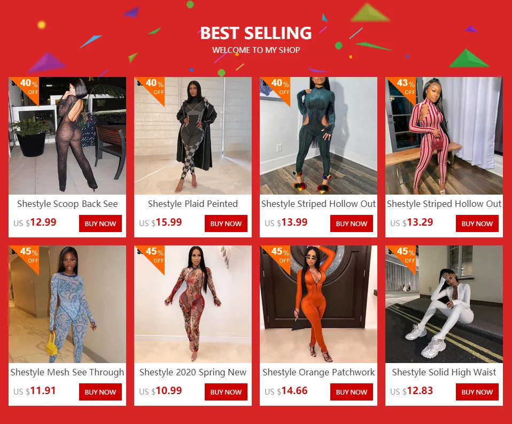
Task: Click BUY NOW next to US $13.99
Action: 351,223
